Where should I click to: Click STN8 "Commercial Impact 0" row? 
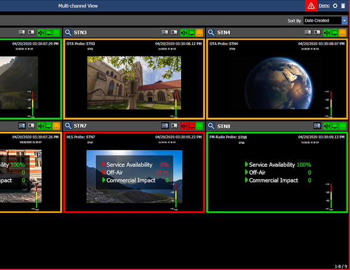click(278, 180)
